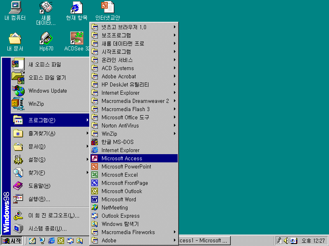Image resolution: width=329 pixels, height=246 pixels.
Task: Click the Task Scheduler icon in the system tray
Action: [x=294, y=241]
